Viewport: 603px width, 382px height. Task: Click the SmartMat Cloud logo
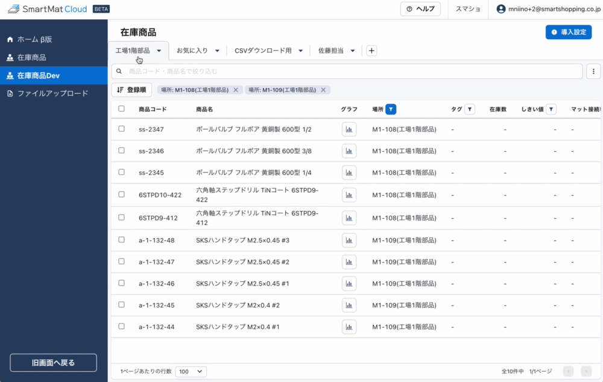[x=47, y=9]
